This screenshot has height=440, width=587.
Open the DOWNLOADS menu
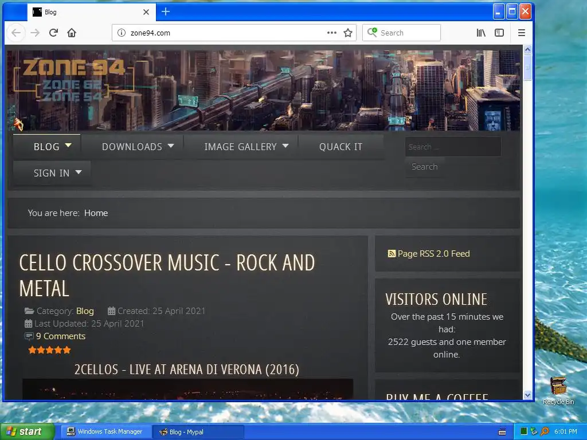(132, 147)
